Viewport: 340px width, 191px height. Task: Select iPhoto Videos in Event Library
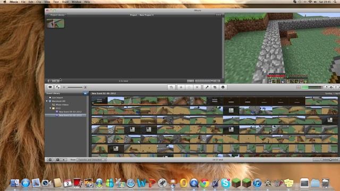coord(62,105)
